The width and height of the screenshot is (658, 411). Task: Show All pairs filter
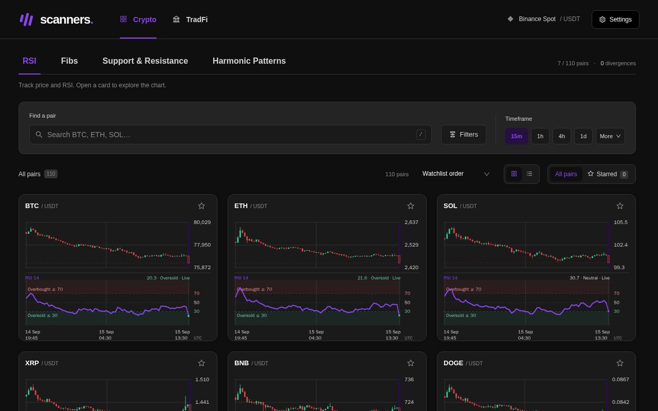point(566,174)
